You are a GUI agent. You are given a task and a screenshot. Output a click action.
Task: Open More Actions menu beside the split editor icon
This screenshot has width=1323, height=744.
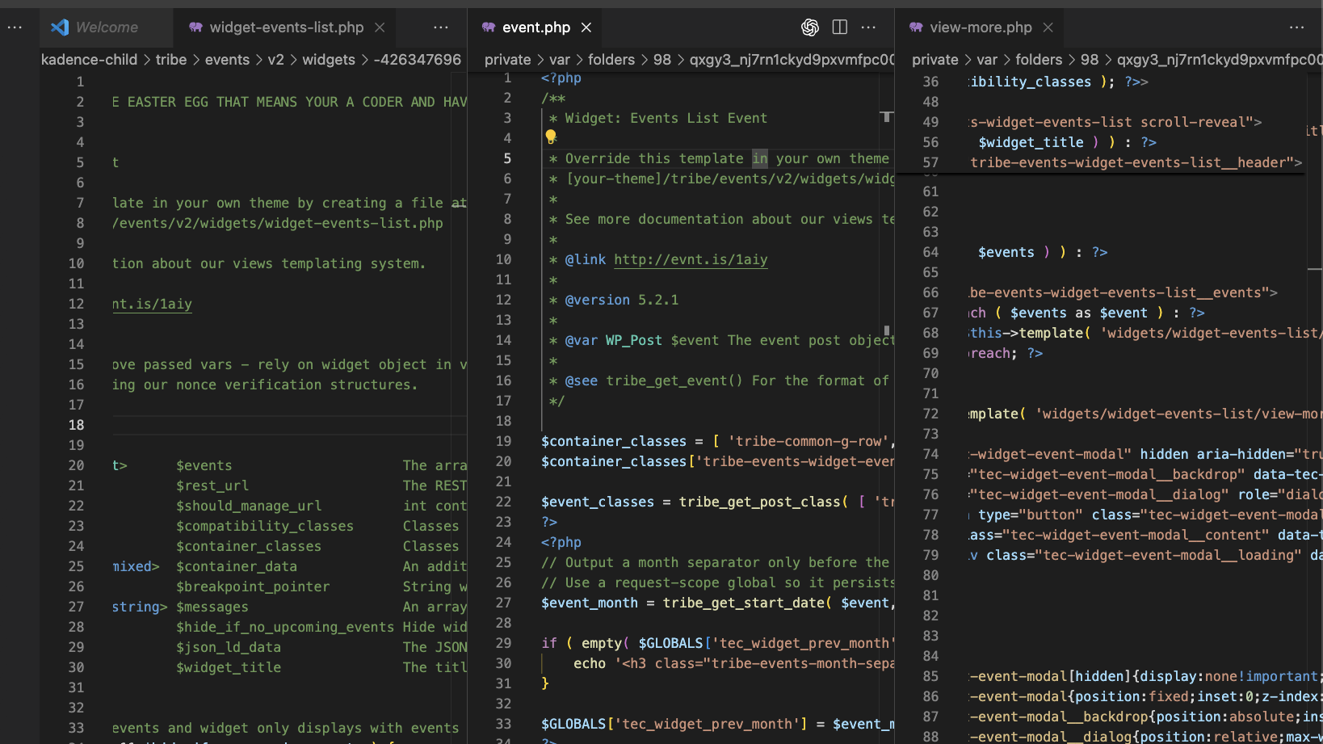coord(869,27)
